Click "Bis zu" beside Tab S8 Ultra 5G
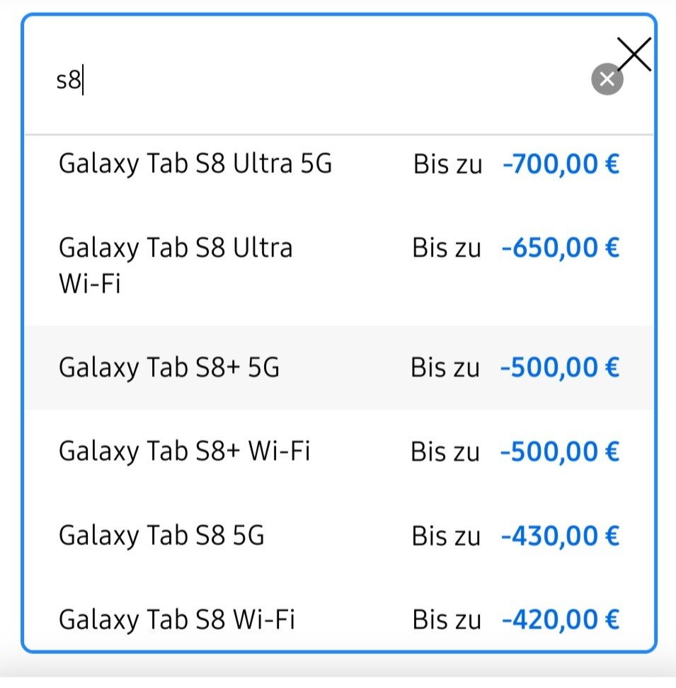 (x=447, y=166)
